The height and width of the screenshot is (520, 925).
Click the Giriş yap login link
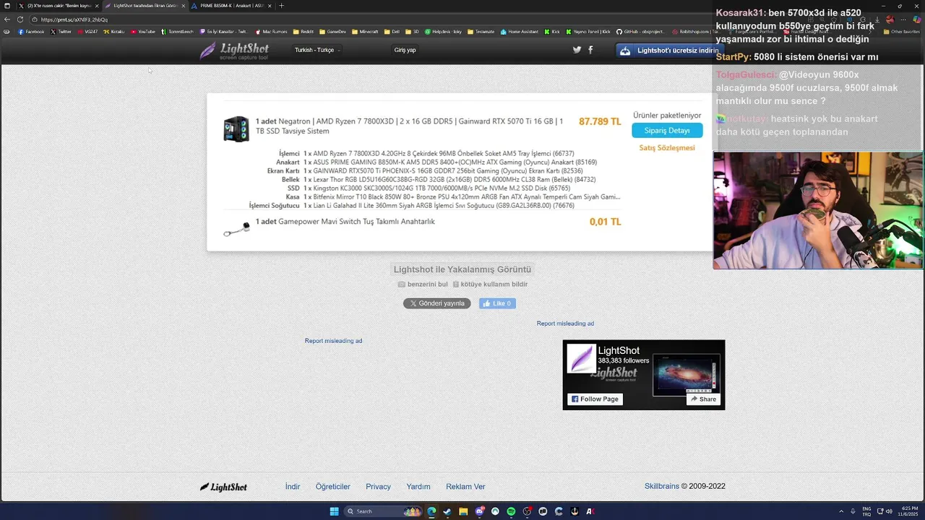click(x=405, y=50)
